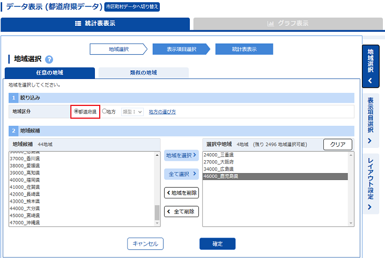This screenshot has height=258, width=385.
Task: Expand the 表示項目選択 side panel
Action: pos(371,121)
